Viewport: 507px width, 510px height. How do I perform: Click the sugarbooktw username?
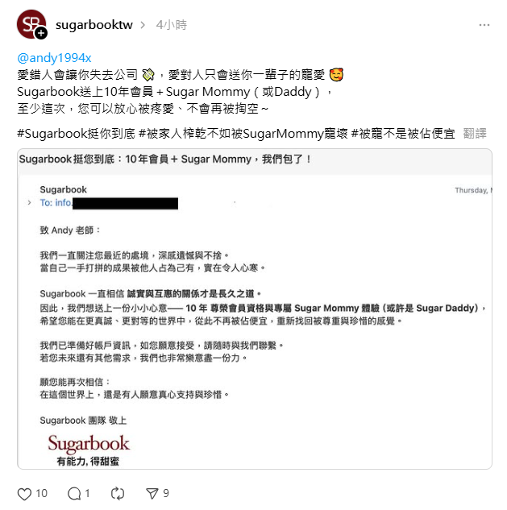pos(94,25)
